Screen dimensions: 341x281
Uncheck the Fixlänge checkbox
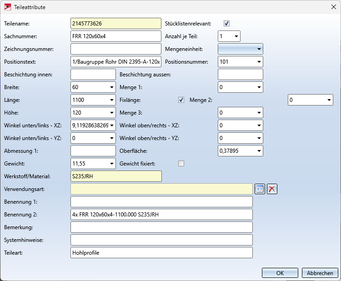click(181, 100)
